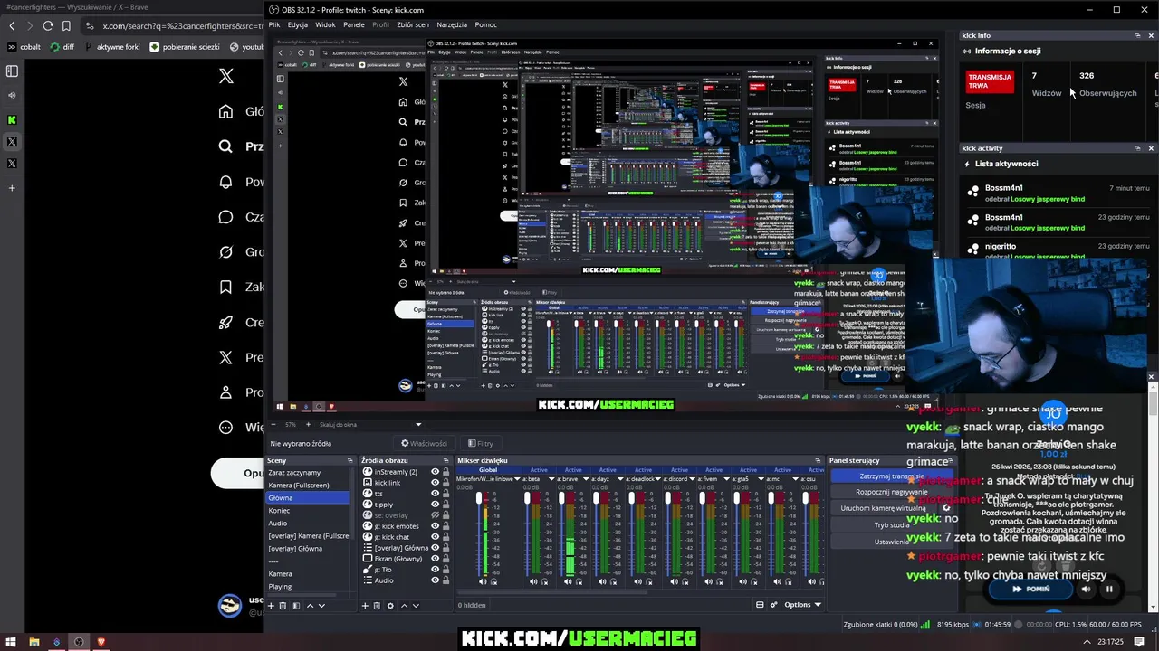Reload the Brave page
Screen dimensions: 1159x651
[x=48, y=26]
